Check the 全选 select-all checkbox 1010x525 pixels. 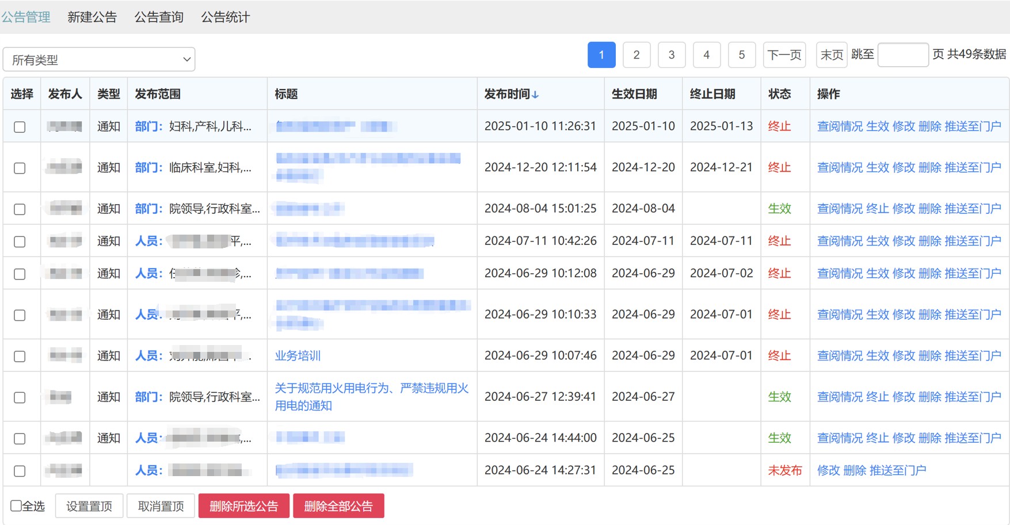coord(16,505)
